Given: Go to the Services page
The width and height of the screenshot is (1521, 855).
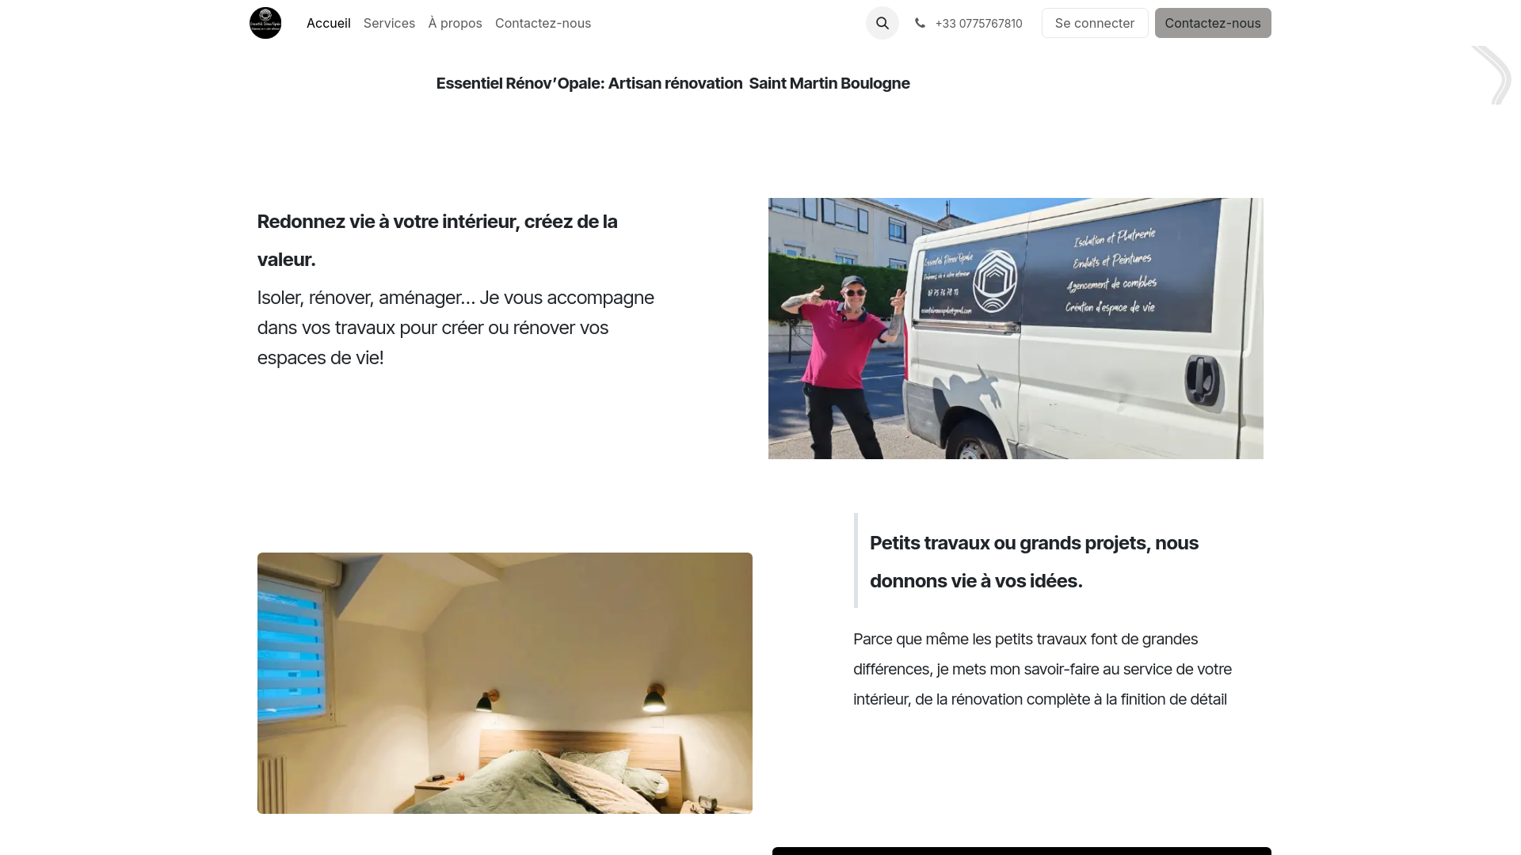Looking at the screenshot, I should 389,23.
